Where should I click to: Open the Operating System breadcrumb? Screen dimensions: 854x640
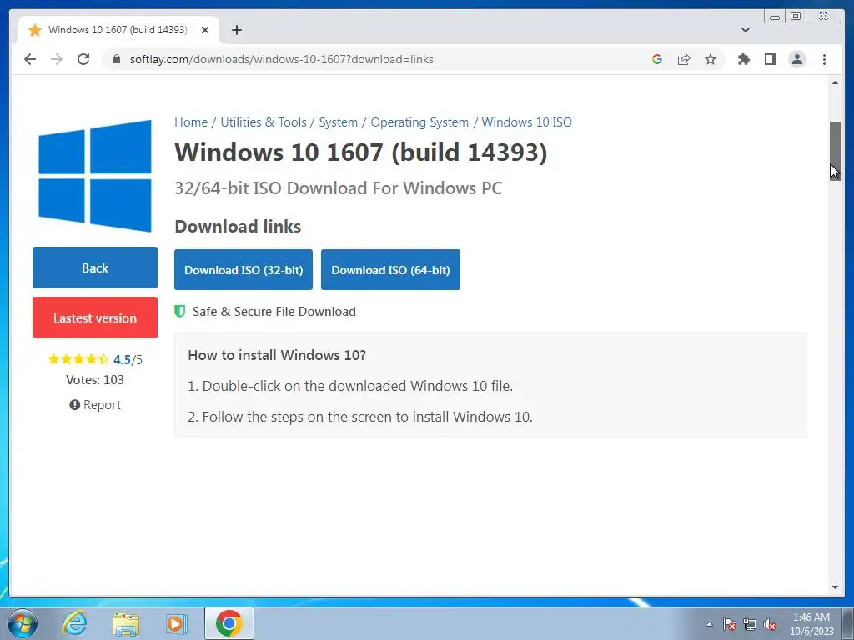(419, 122)
